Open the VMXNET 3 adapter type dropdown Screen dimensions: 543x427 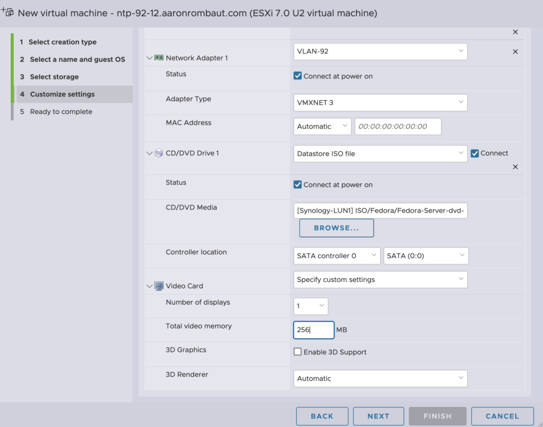click(380, 103)
